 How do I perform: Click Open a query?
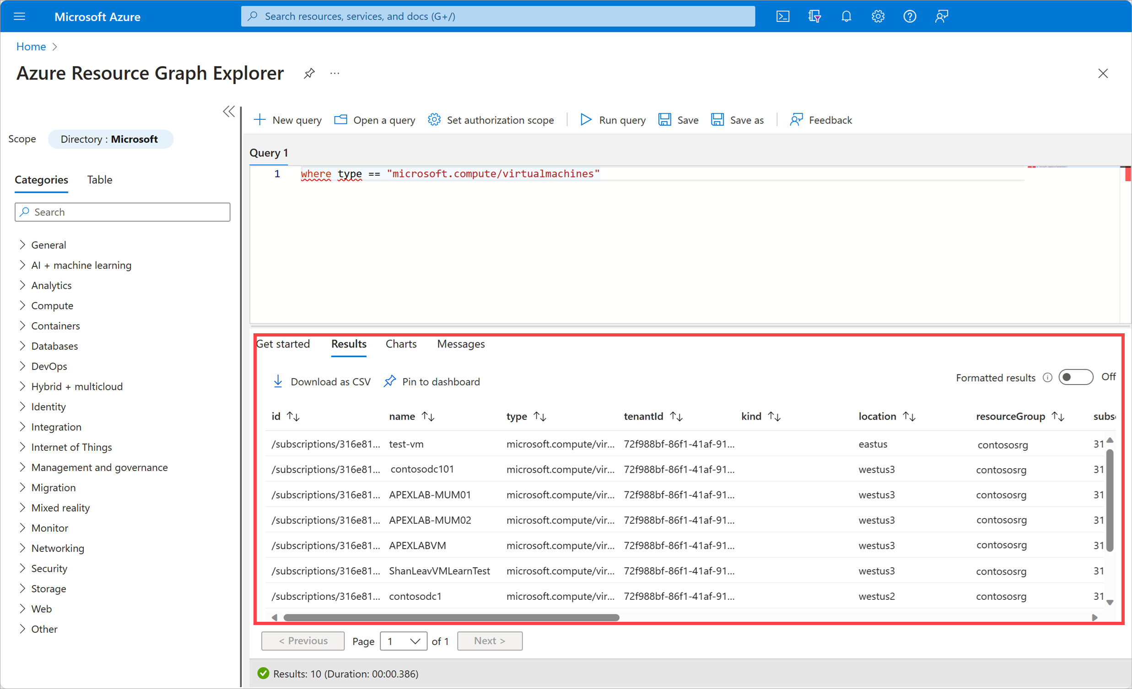pos(374,120)
